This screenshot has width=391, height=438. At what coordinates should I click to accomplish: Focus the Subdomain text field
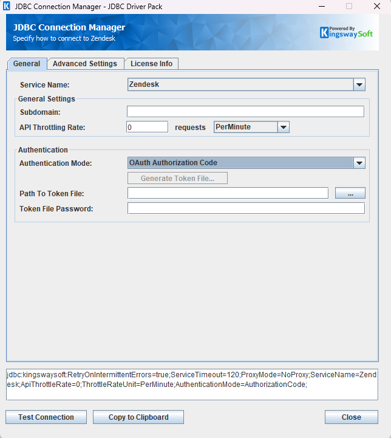[245, 112]
